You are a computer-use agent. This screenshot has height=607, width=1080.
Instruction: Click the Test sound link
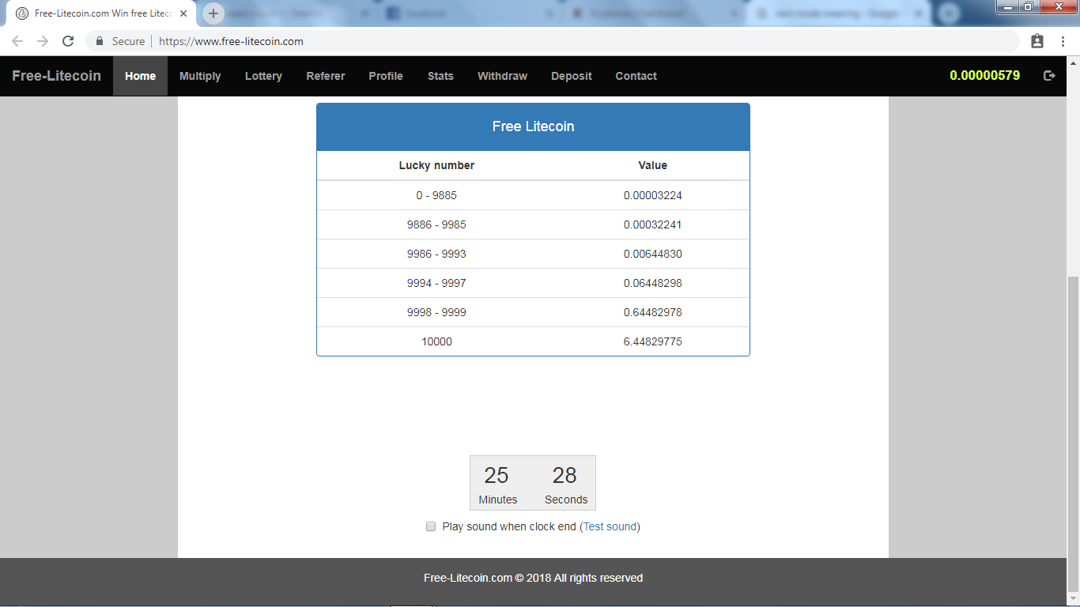(x=610, y=526)
